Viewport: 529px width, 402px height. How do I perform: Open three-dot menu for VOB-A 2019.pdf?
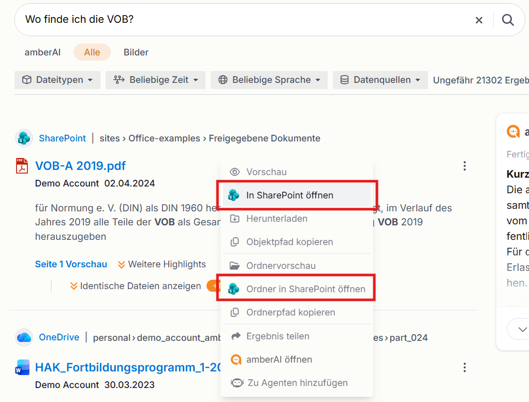point(465,166)
